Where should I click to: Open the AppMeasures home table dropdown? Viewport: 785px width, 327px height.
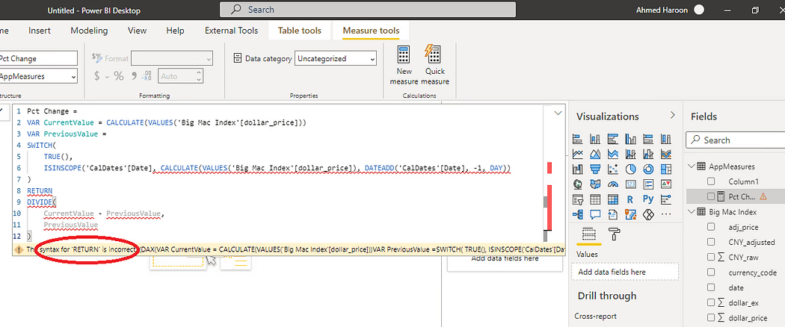click(x=39, y=76)
